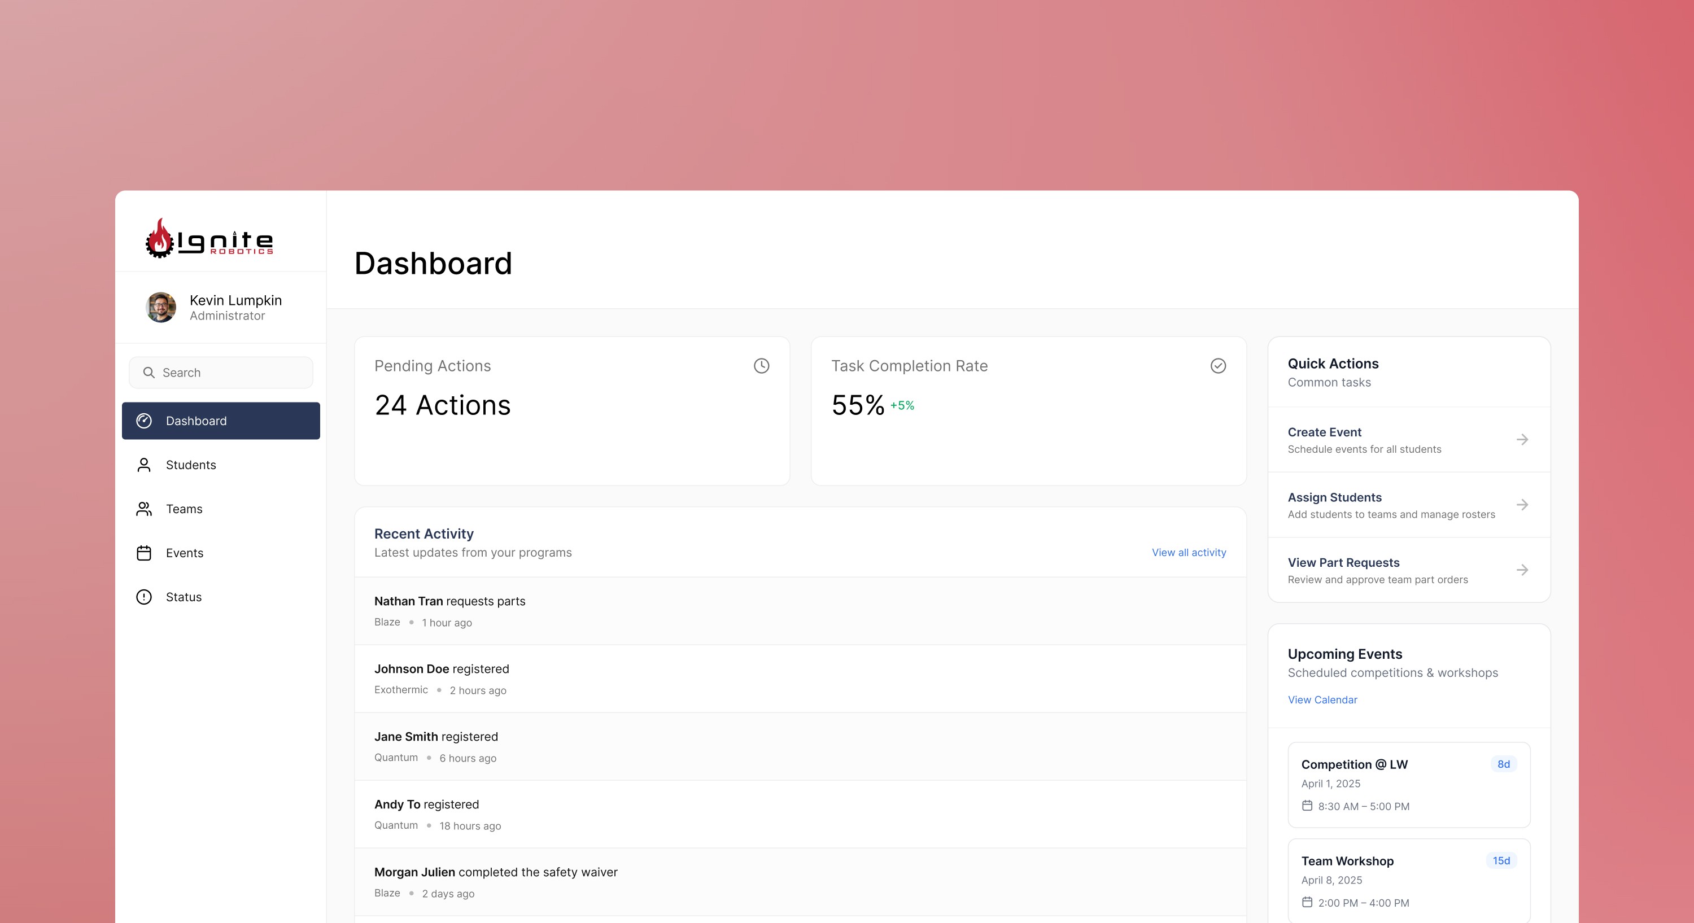The height and width of the screenshot is (923, 1694).
Task: Click the 'April 8, 2025' date
Action: pos(1331,881)
